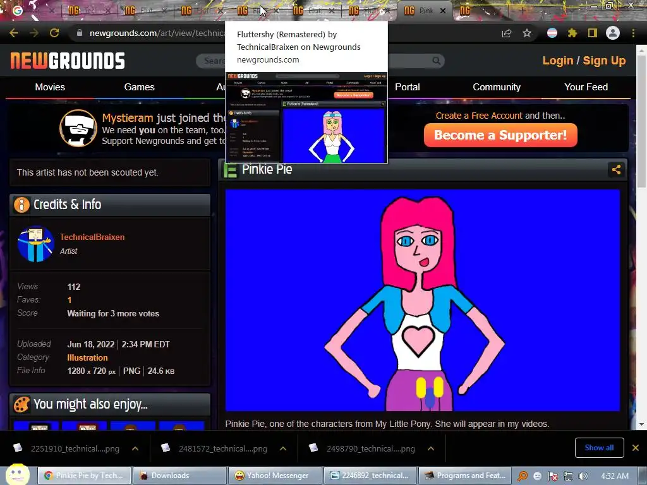Image resolution: width=647 pixels, height=485 pixels.
Task: Open the Windows Start orb
Action: point(17,475)
